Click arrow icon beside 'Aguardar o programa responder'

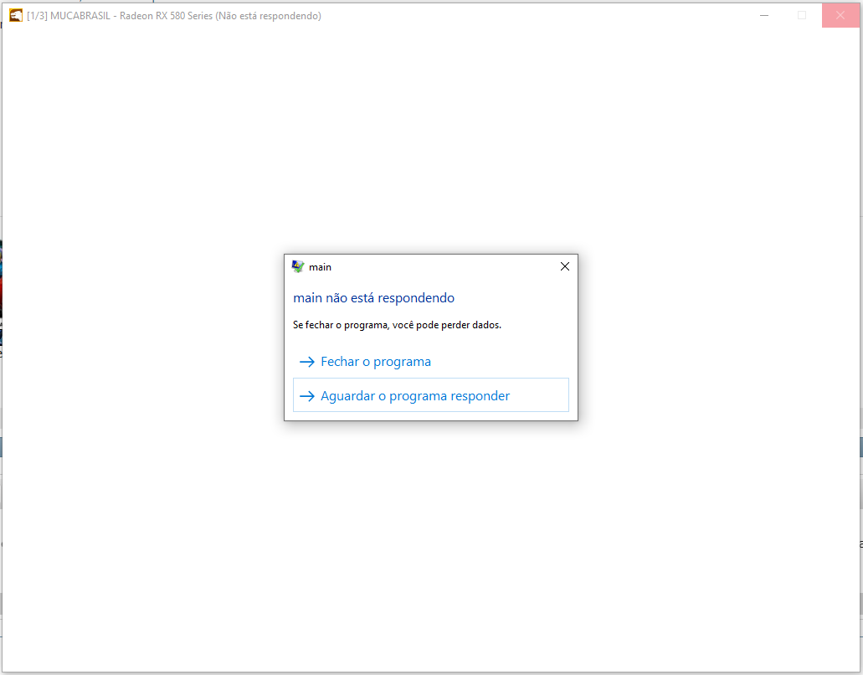[x=306, y=396]
